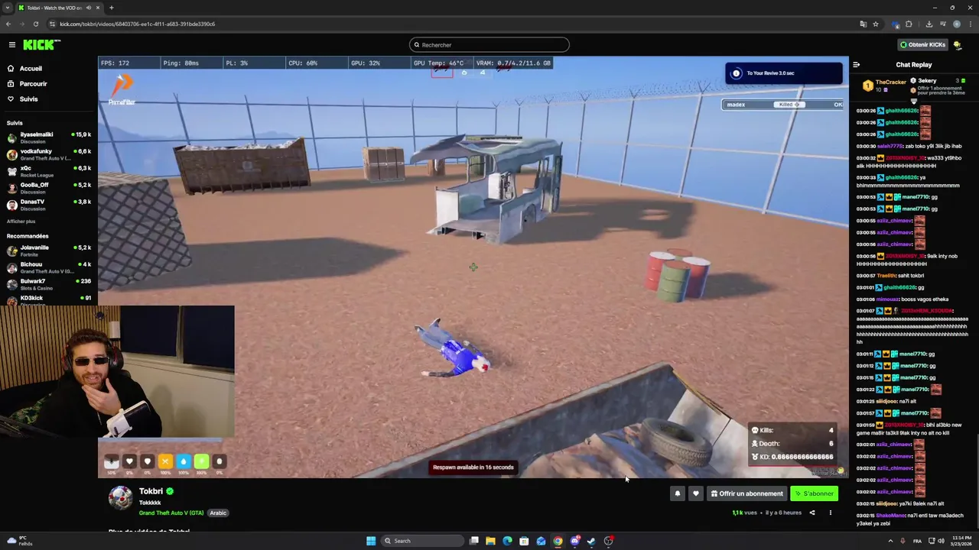
Task: Mute the Tokbri tab audio icon
Action: pyautogui.click(x=89, y=8)
